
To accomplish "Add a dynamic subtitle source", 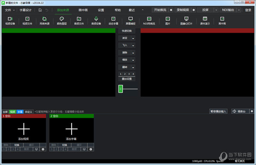I will click(x=113, y=20).
